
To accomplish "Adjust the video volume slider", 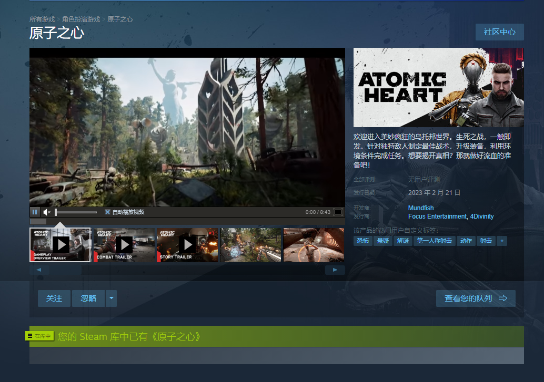I will (76, 212).
